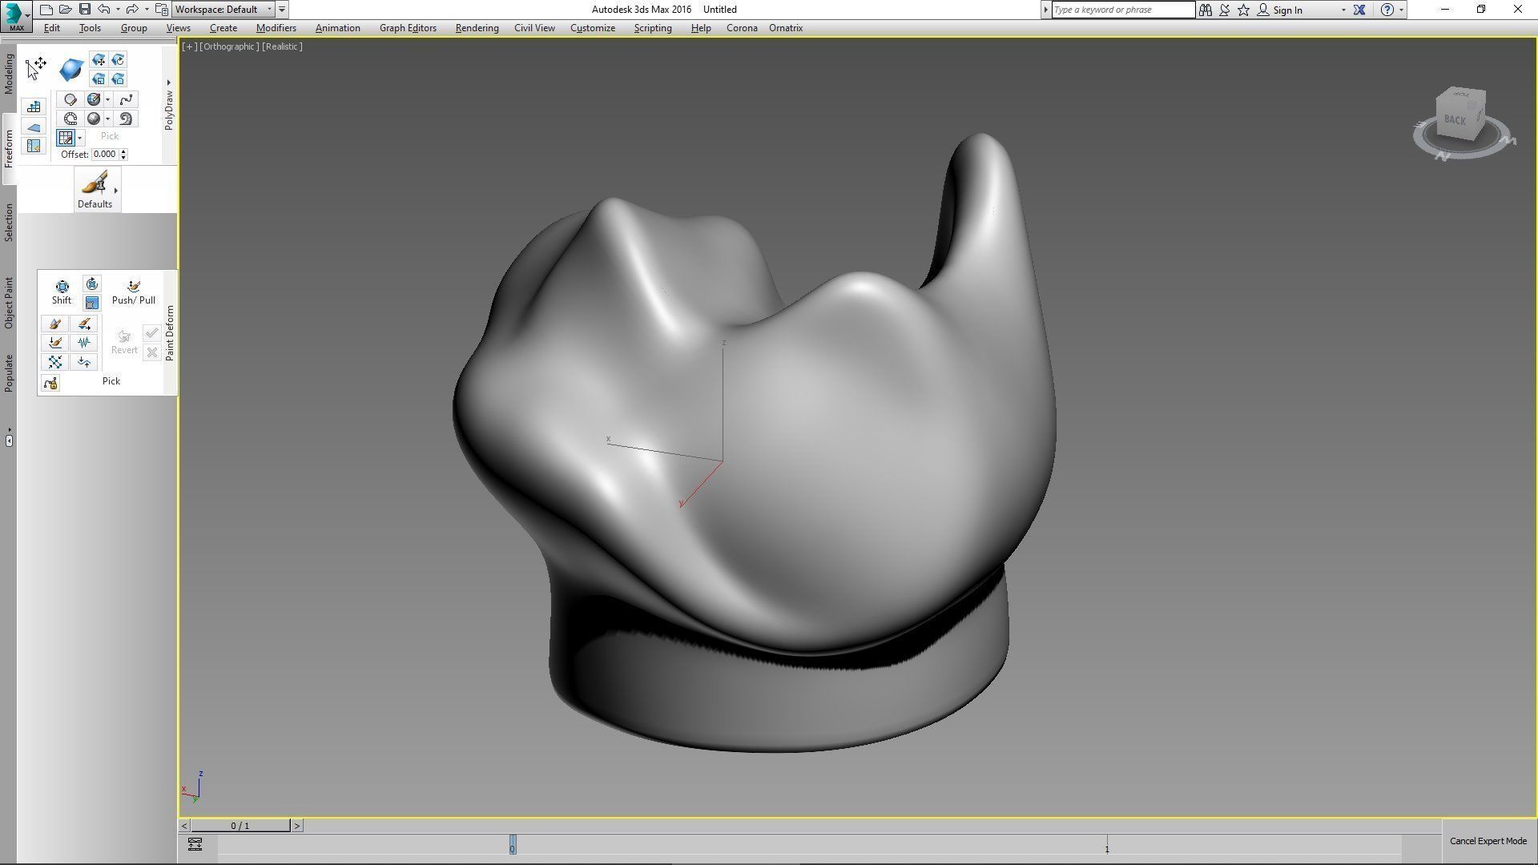
Task: Open the MAX application menu button
Action: (16, 15)
